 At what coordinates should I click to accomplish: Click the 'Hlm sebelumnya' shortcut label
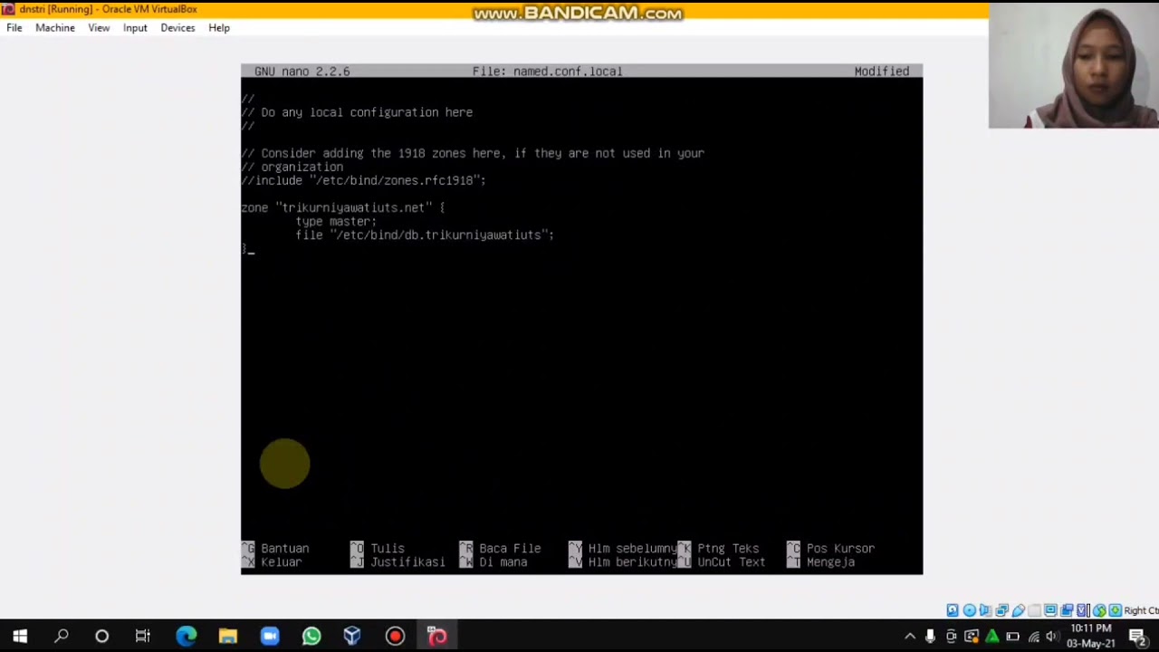tap(632, 549)
